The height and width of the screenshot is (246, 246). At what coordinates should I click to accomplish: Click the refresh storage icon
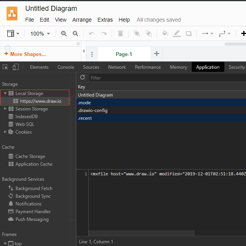click(83, 77)
